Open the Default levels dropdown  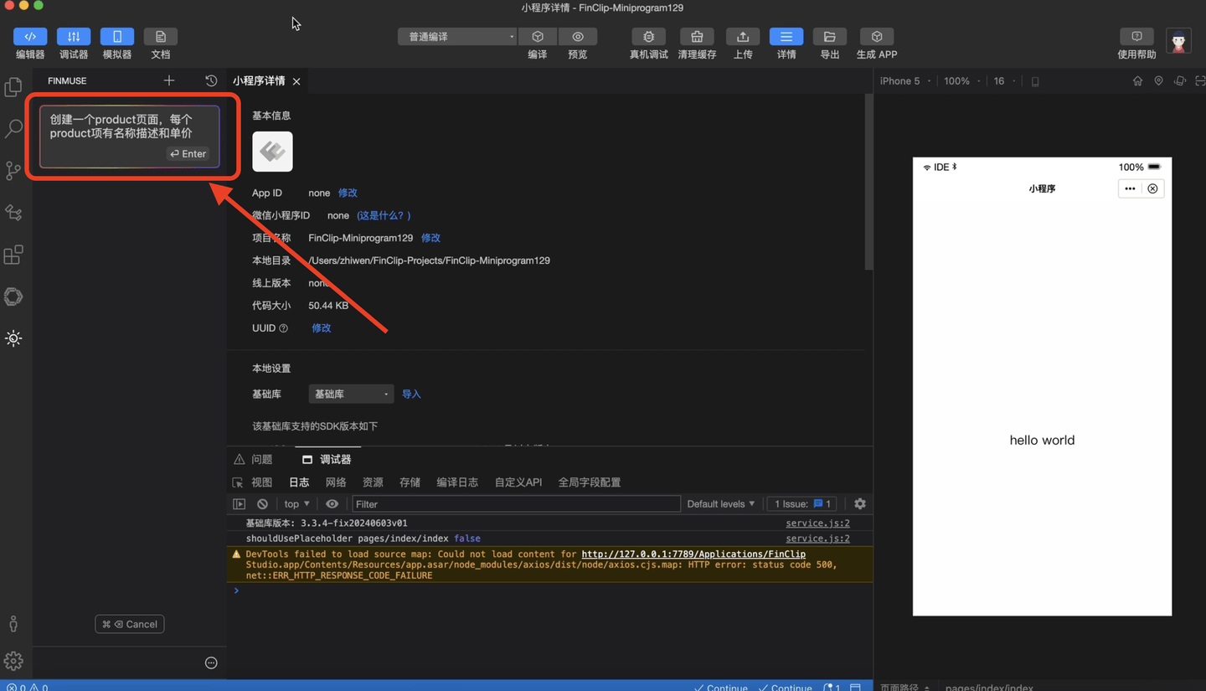point(721,503)
